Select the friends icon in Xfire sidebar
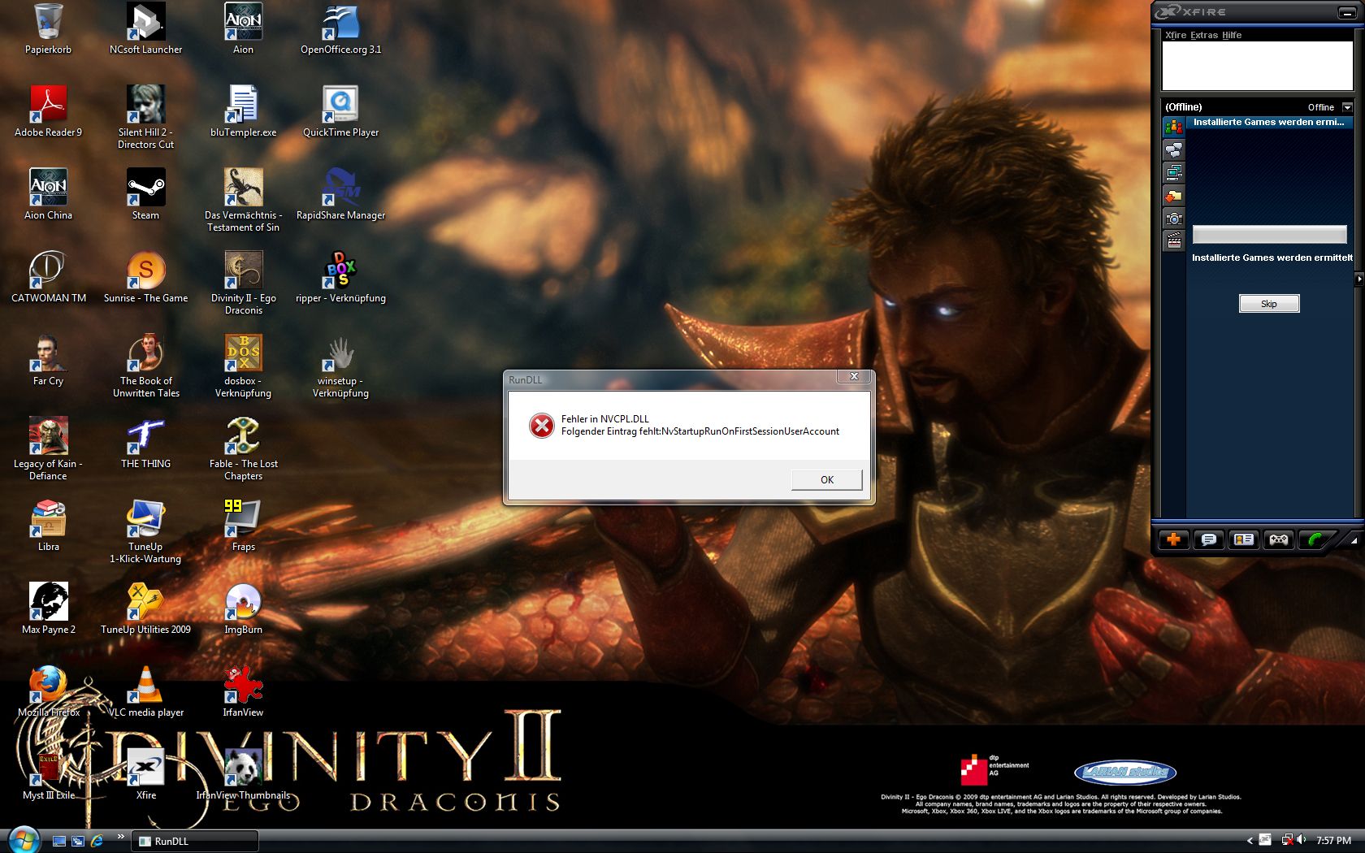The width and height of the screenshot is (1365, 853). [x=1173, y=127]
